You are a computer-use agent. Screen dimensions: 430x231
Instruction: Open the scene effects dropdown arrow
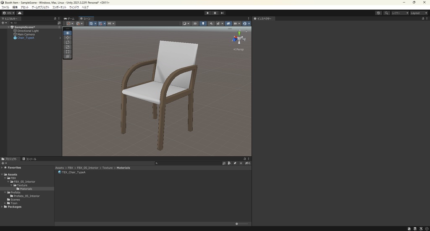click(222, 24)
